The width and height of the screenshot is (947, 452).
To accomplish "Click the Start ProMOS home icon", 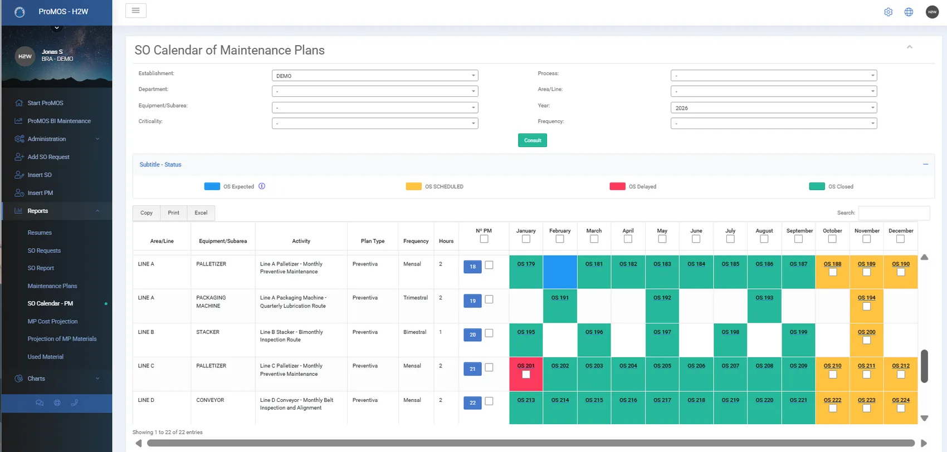I will point(19,103).
